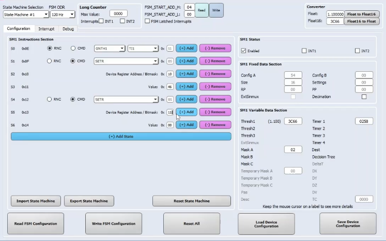Image resolution: width=386 pixels, height=241 pixels.
Task: Select the RNC radio in row S0
Action: 50,48
